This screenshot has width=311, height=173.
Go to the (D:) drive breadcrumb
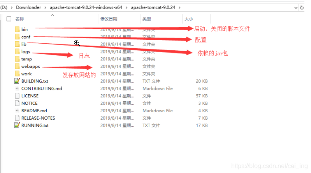tap(4, 7)
